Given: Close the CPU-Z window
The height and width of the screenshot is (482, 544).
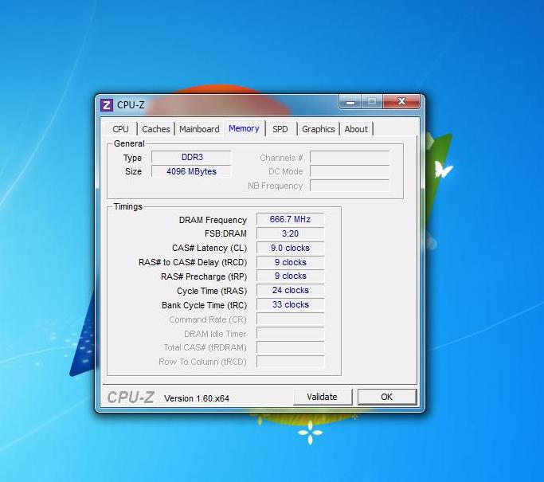Looking at the screenshot, I should point(401,101).
